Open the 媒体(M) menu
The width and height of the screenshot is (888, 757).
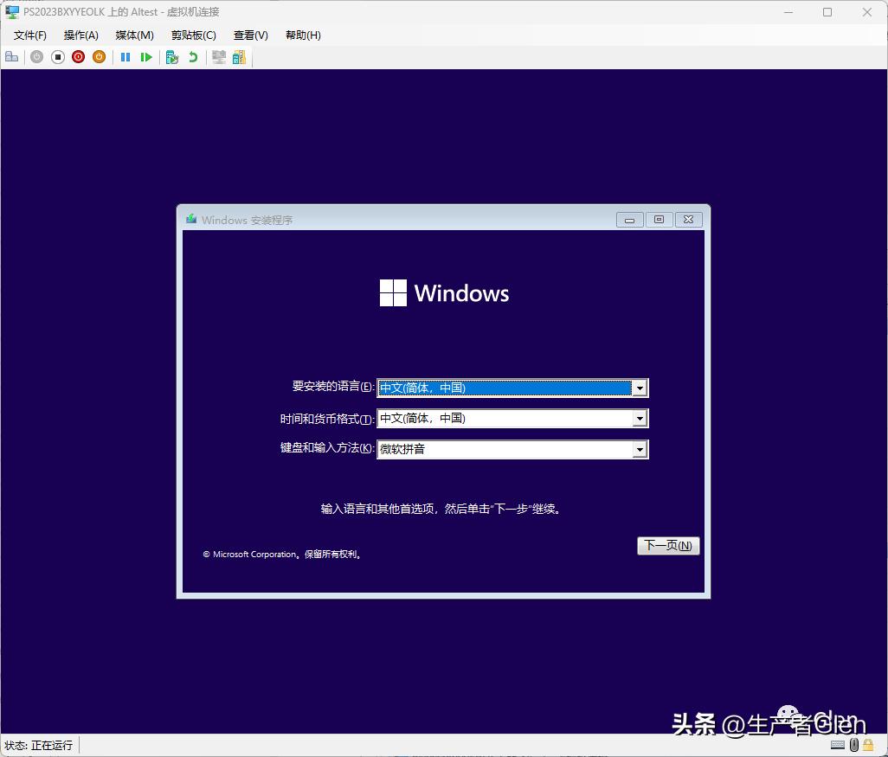click(135, 35)
